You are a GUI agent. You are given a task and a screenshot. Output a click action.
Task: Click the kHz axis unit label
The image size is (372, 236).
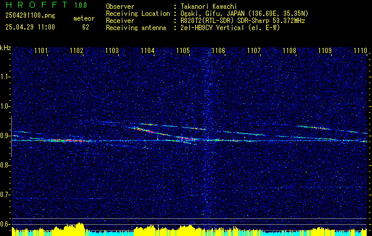[x=5, y=48]
